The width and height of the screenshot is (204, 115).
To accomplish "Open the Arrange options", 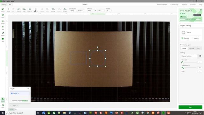I will coord(53,10).
